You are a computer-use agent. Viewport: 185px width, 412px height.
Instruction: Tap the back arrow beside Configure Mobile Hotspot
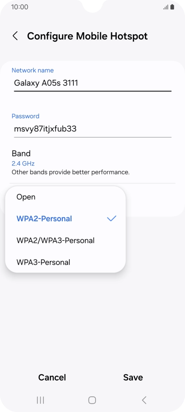point(15,36)
